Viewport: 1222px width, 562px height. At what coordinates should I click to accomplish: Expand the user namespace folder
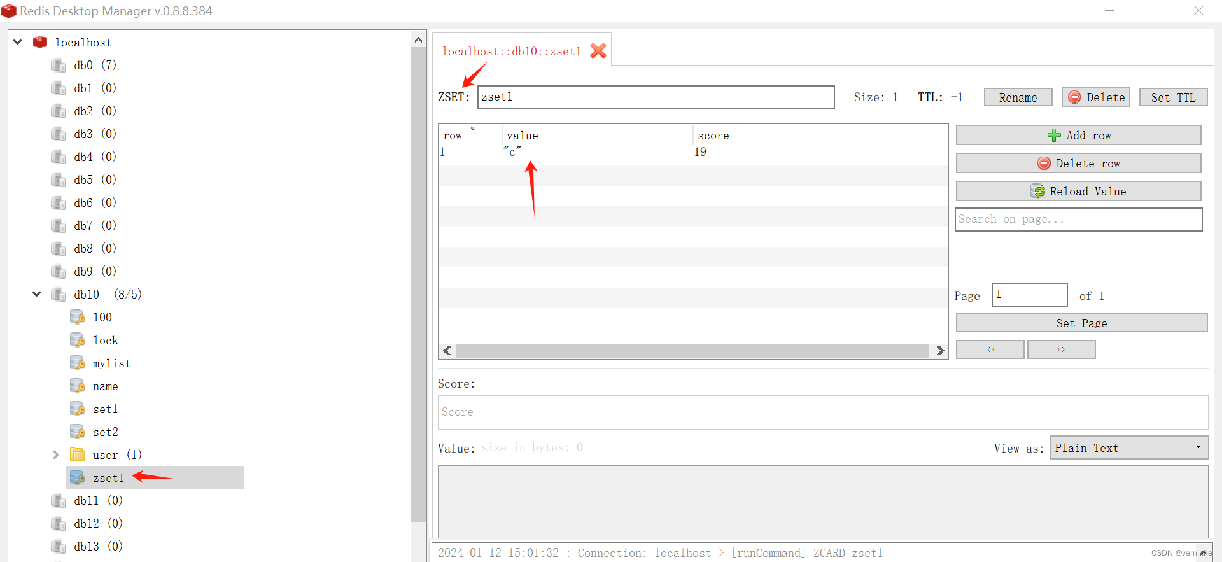point(56,454)
